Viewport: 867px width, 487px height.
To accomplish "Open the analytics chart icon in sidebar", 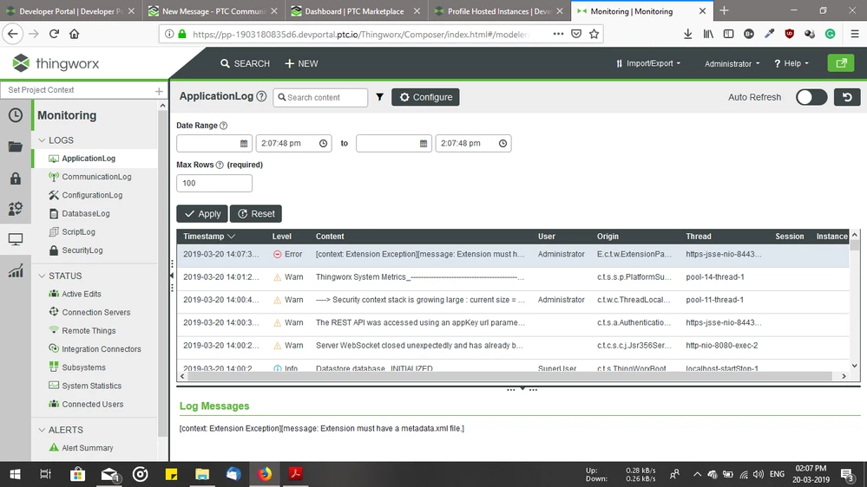I will pos(16,270).
